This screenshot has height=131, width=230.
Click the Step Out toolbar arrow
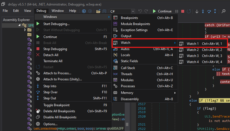pos(215,11)
